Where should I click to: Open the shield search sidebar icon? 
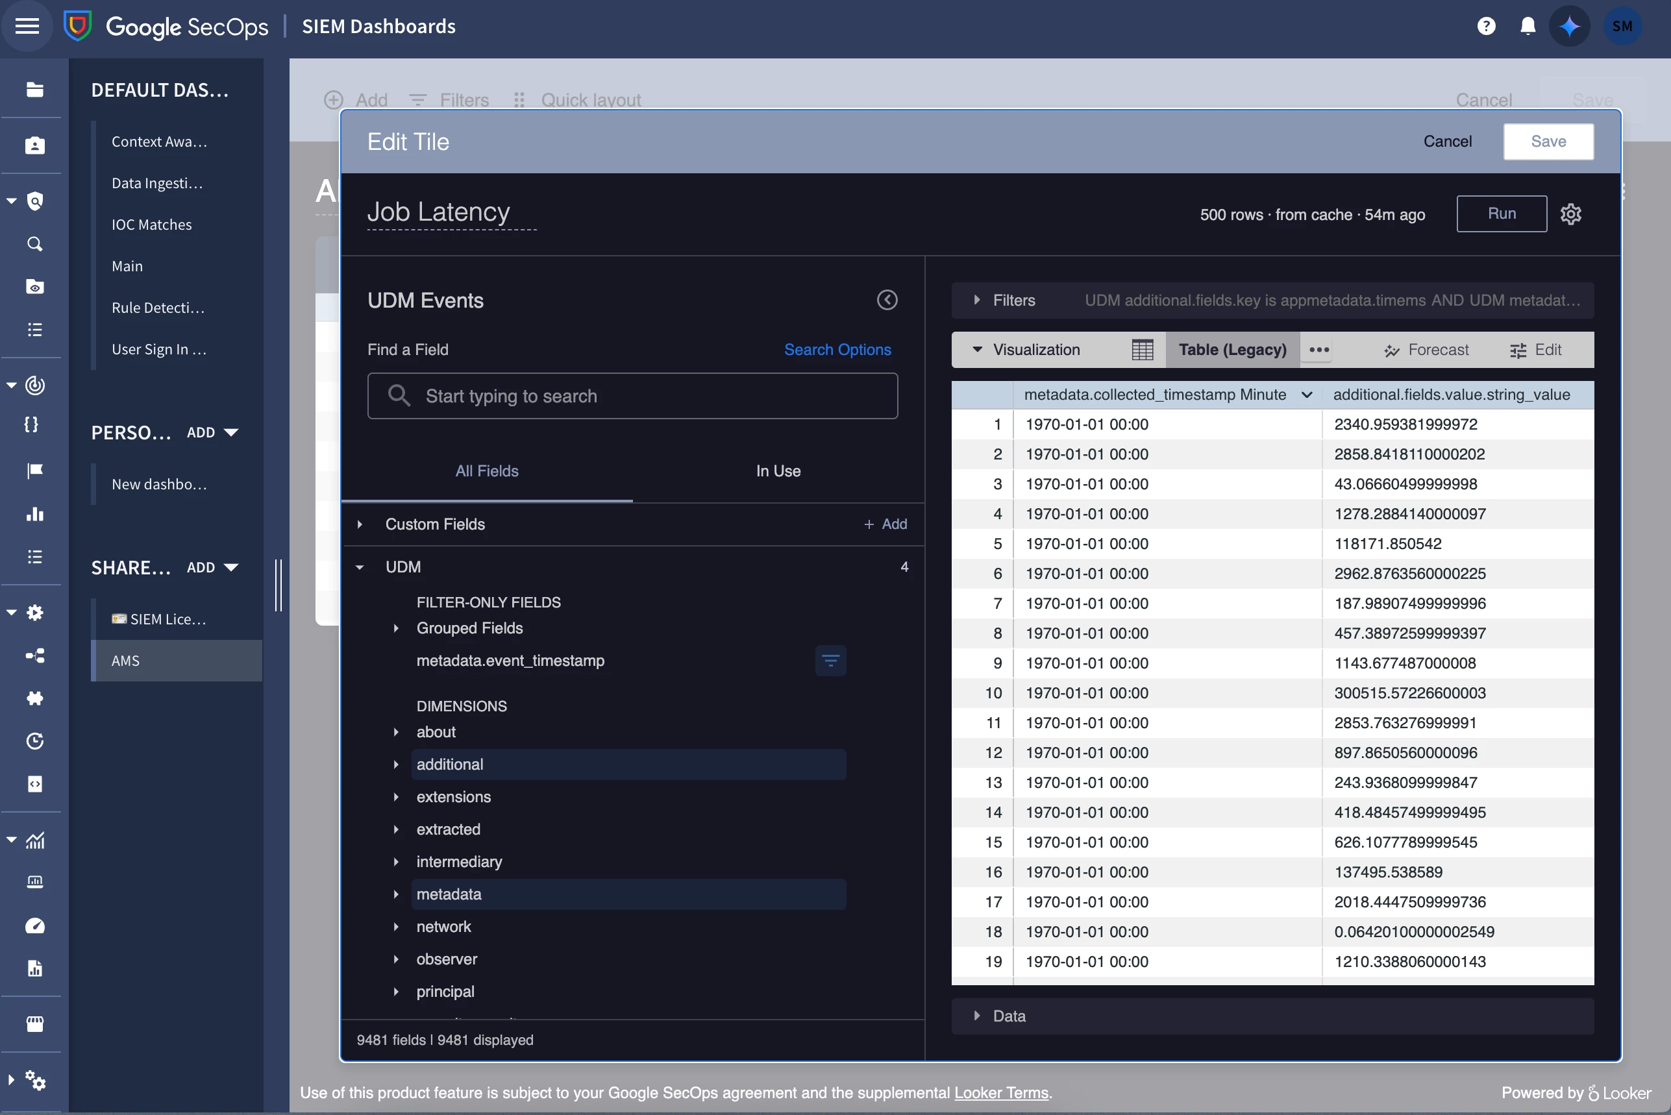pos(34,201)
